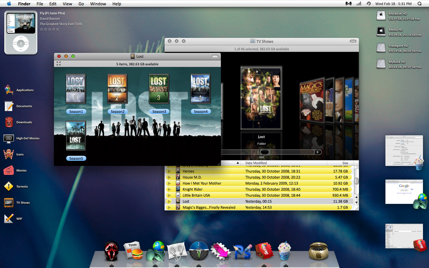Screen dimensions: 429x268
Task: Open the Go menu
Action: coord(81,4)
